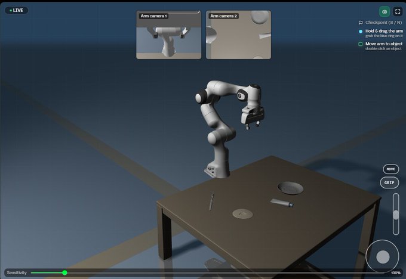The width and height of the screenshot is (406, 279).
Task: Select the toothpaste tube on the table
Action: pyautogui.click(x=282, y=203)
